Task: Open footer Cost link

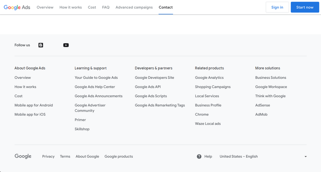Action: [18, 96]
